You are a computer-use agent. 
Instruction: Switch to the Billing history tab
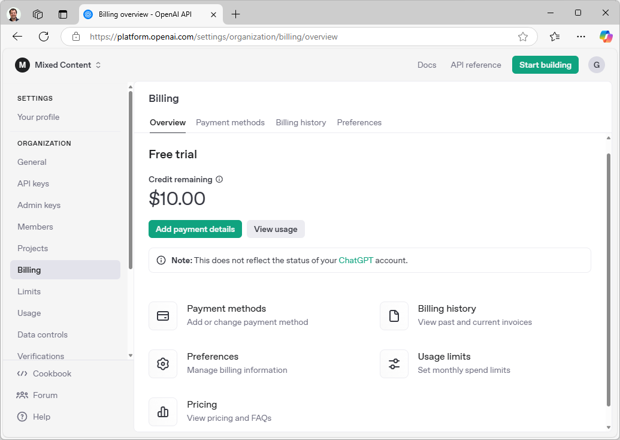tap(301, 123)
